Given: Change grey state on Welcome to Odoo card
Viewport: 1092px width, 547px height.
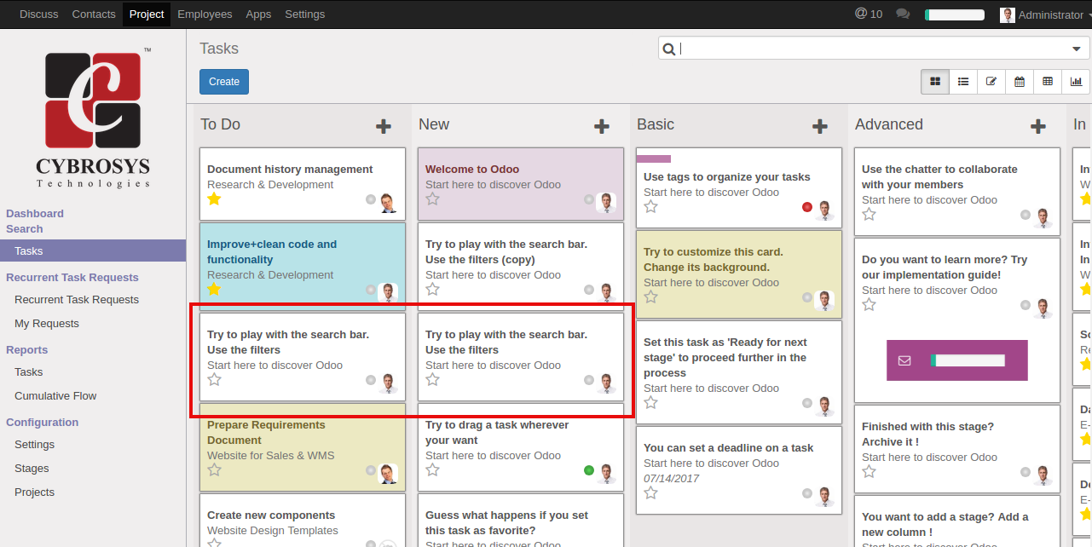Looking at the screenshot, I should click(589, 199).
